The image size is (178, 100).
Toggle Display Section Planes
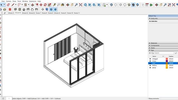pos(47,9)
